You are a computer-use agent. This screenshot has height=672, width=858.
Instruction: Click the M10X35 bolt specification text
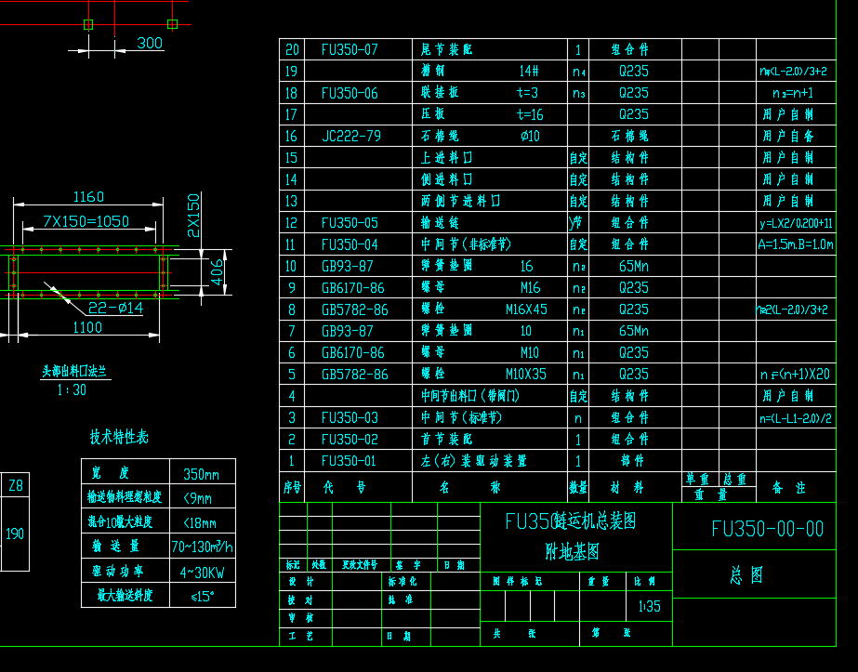click(x=526, y=375)
